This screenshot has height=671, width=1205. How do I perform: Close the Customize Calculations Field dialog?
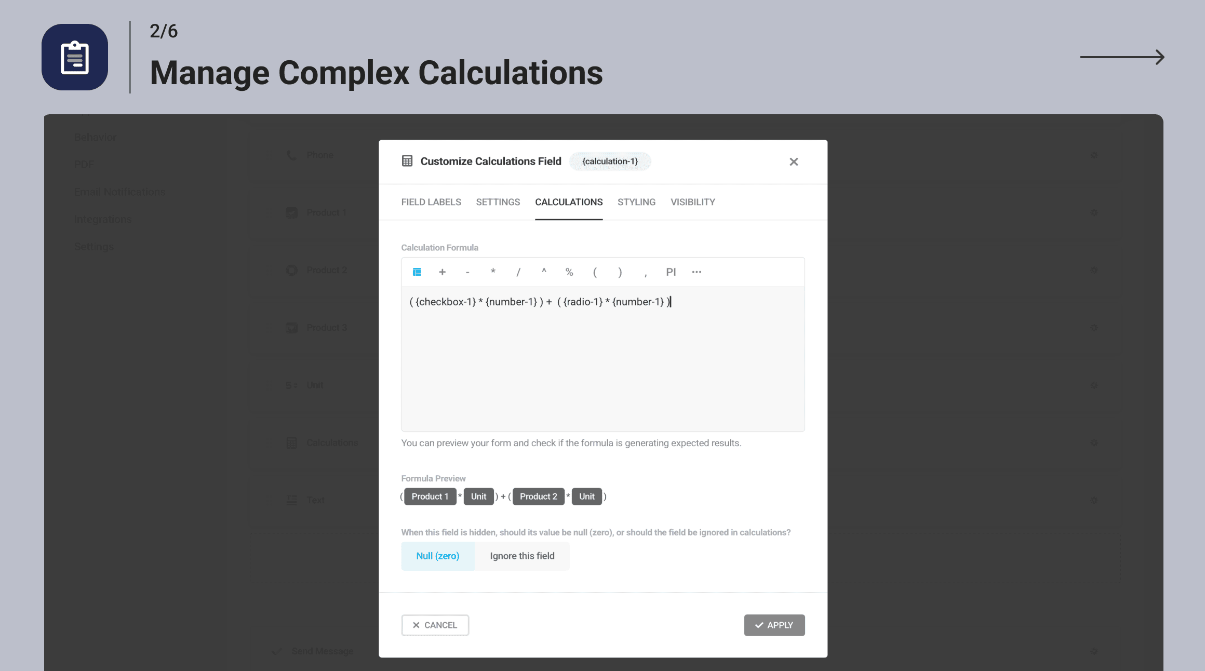pyautogui.click(x=793, y=162)
